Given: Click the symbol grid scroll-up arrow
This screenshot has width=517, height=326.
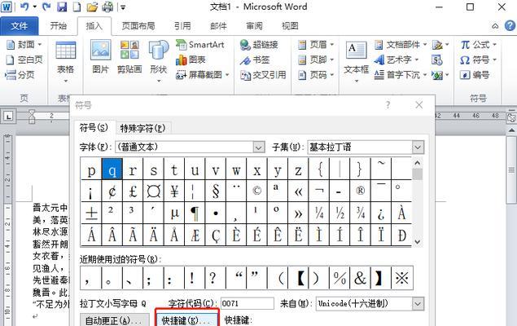Looking at the screenshot, I should click(418, 163).
